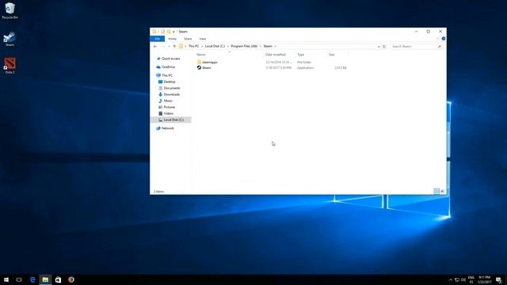Go up one folder level
The image size is (507, 285).
click(x=174, y=47)
